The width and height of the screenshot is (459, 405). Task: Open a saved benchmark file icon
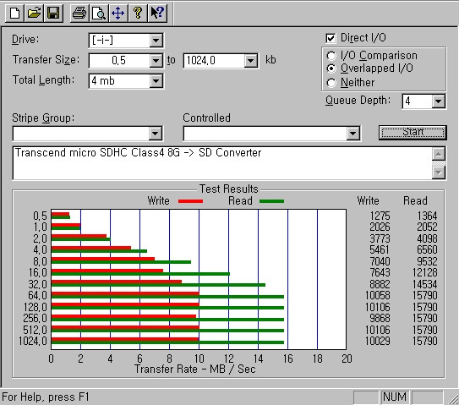34,14
